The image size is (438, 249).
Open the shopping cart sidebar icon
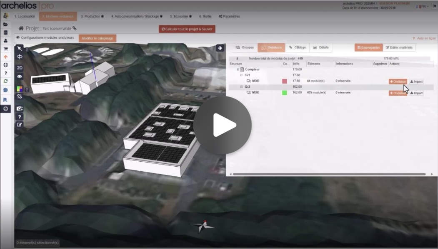[x=5, y=49]
